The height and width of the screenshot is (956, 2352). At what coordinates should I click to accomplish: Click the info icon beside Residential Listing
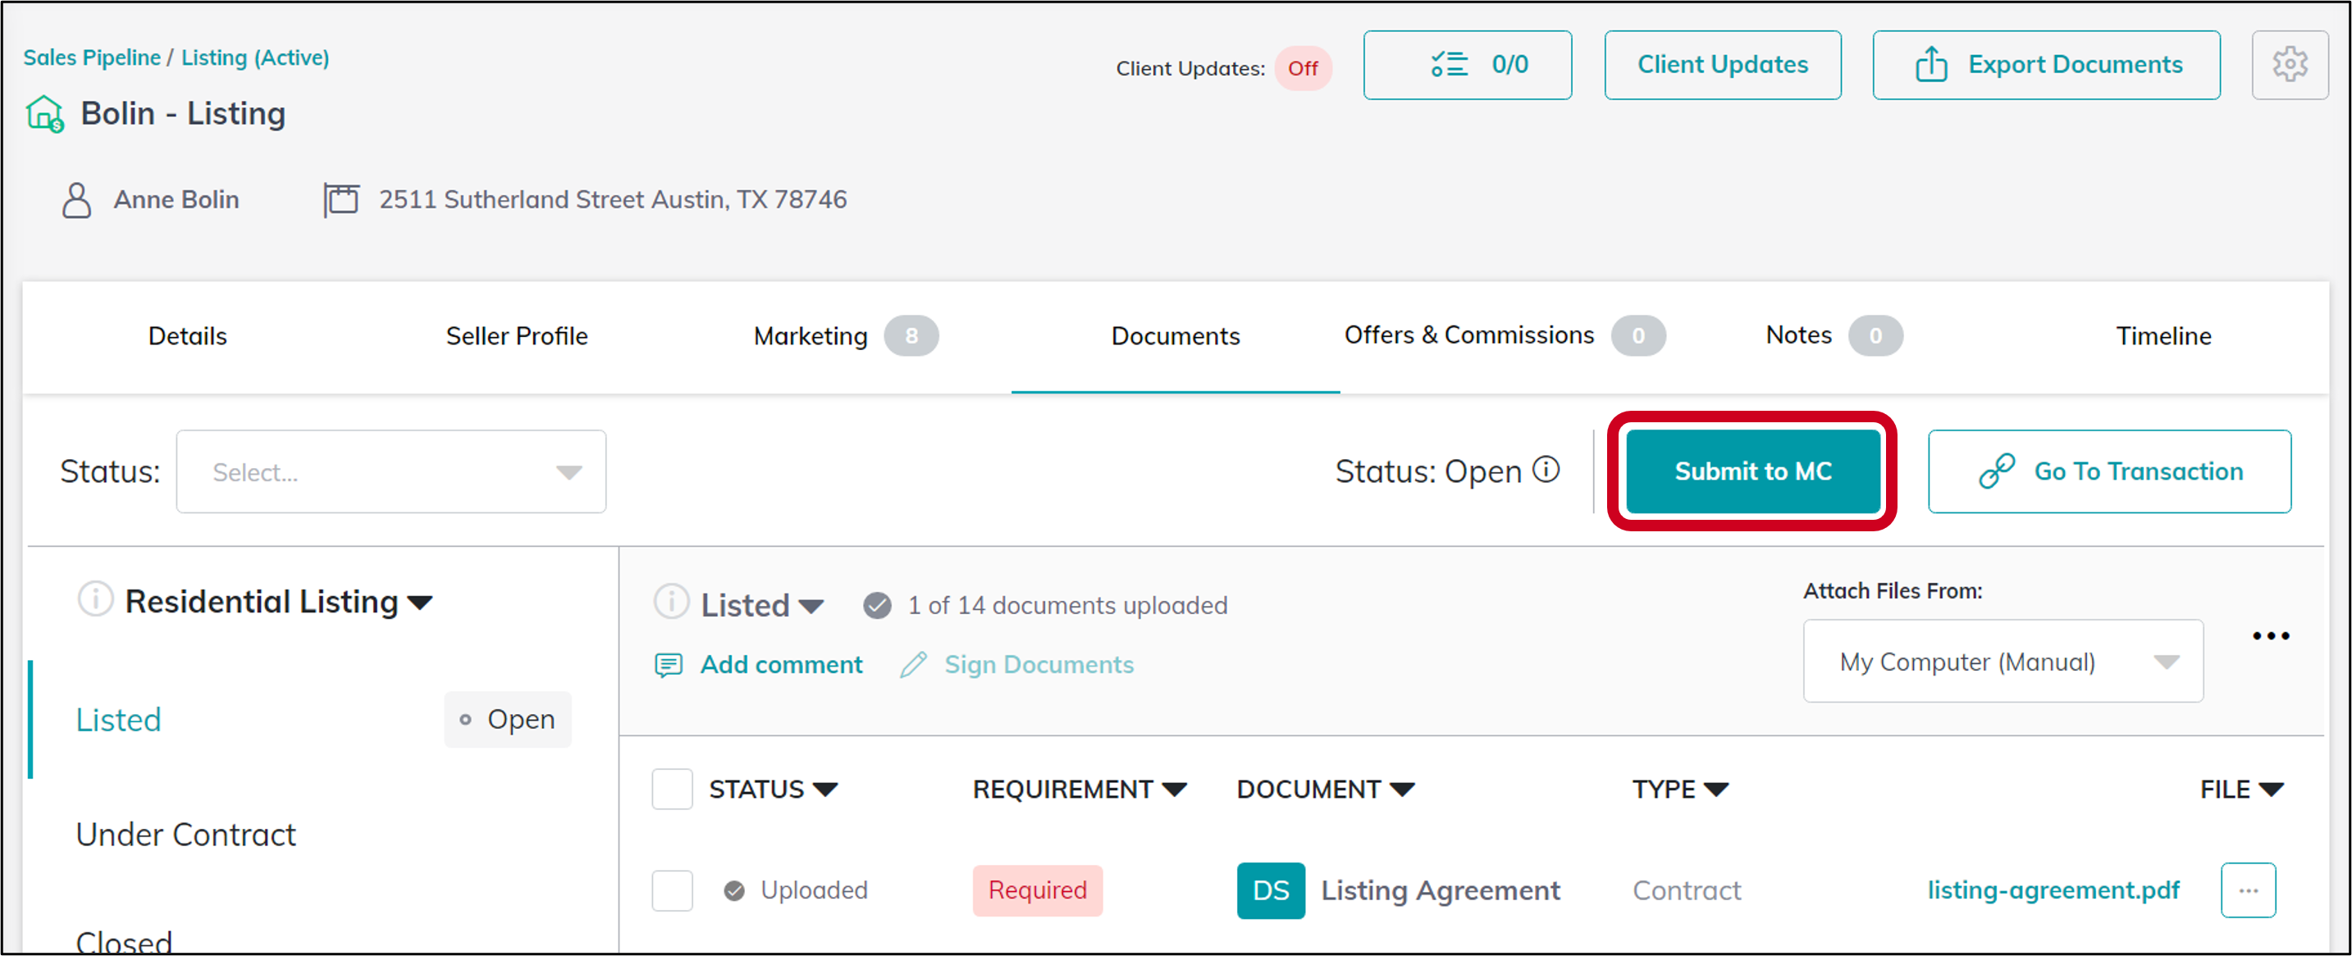[95, 599]
